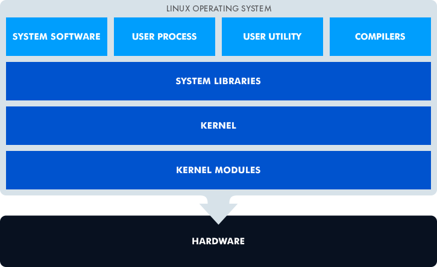This screenshot has height=267, width=437.
Task: Click the 'HARDWARE' text label
Action: (218, 241)
